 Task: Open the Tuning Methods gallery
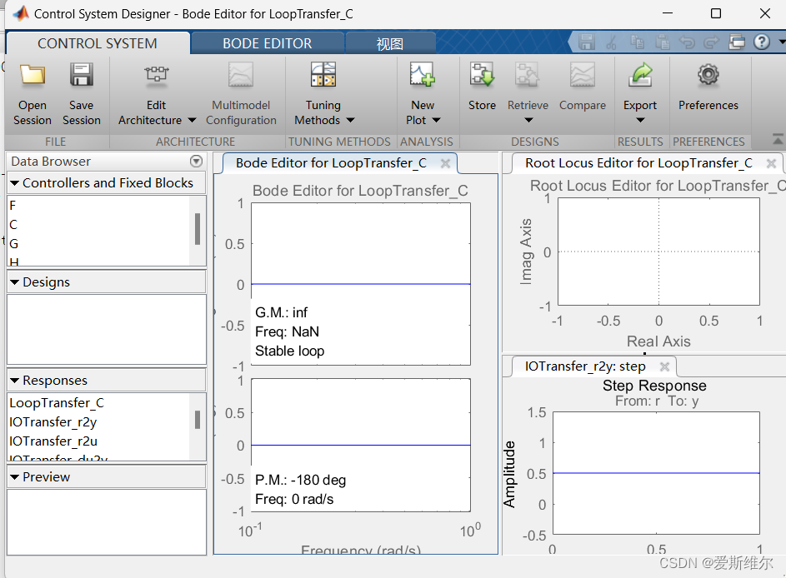(323, 94)
